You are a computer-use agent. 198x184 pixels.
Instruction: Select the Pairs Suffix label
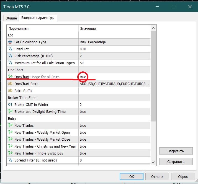pyautogui.click(x=23, y=91)
